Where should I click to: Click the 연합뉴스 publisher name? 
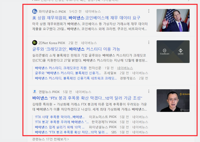pos(45,92)
